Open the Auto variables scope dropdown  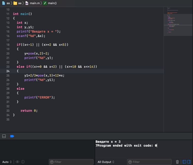tap(7, 162)
